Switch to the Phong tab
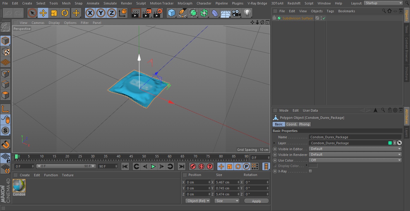The width and height of the screenshot is (410, 211). (x=304, y=124)
